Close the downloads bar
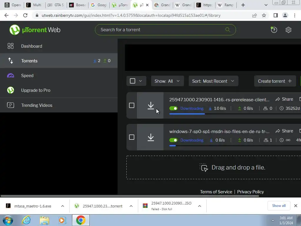Viewport: 301px width, 226px height. point(296,206)
